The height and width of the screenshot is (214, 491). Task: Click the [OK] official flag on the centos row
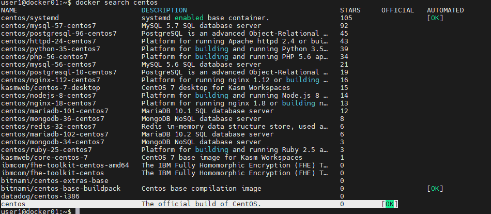(390, 204)
